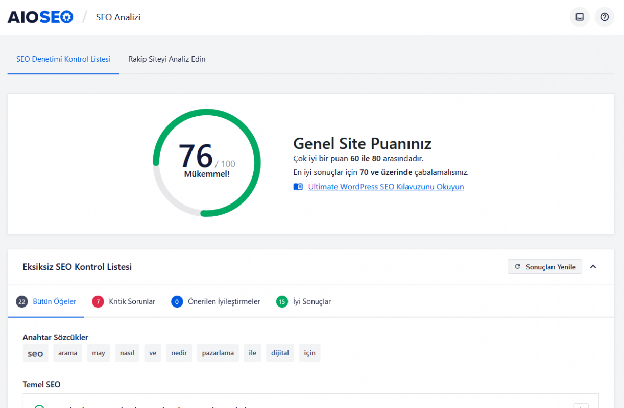The height and width of the screenshot is (408, 624).
Task: Open the notifications inbox icon top right
Action: (579, 17)
